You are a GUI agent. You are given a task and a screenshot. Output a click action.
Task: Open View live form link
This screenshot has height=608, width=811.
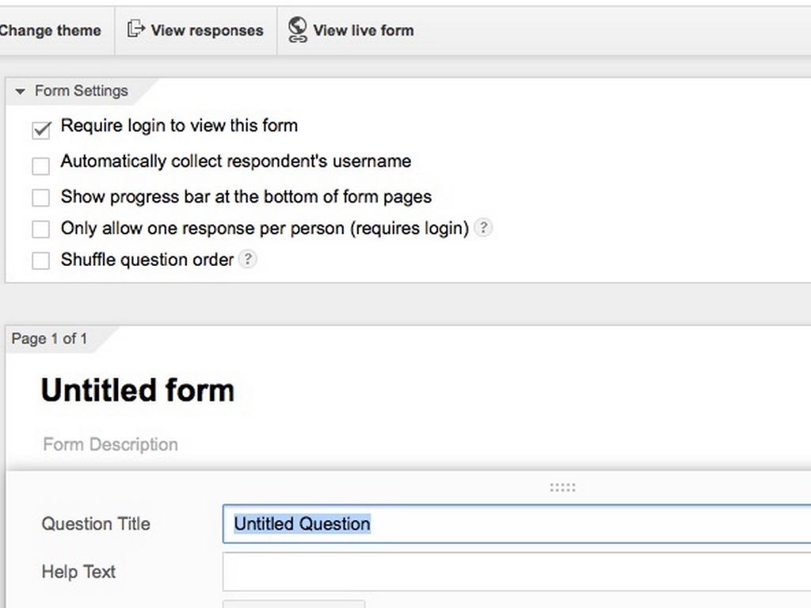[363, 31]
